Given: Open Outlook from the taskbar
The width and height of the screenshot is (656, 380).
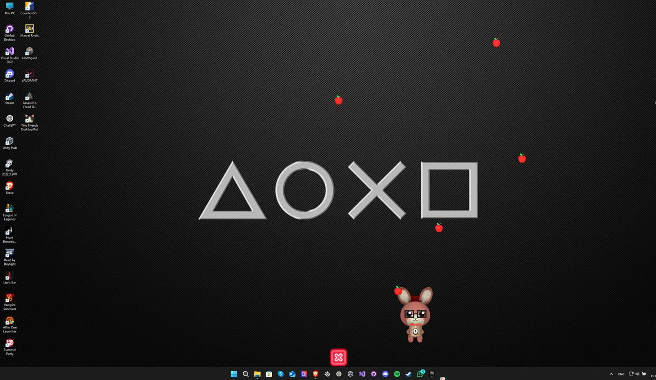Looking at the screenshot, I should [x=292, y=374].
